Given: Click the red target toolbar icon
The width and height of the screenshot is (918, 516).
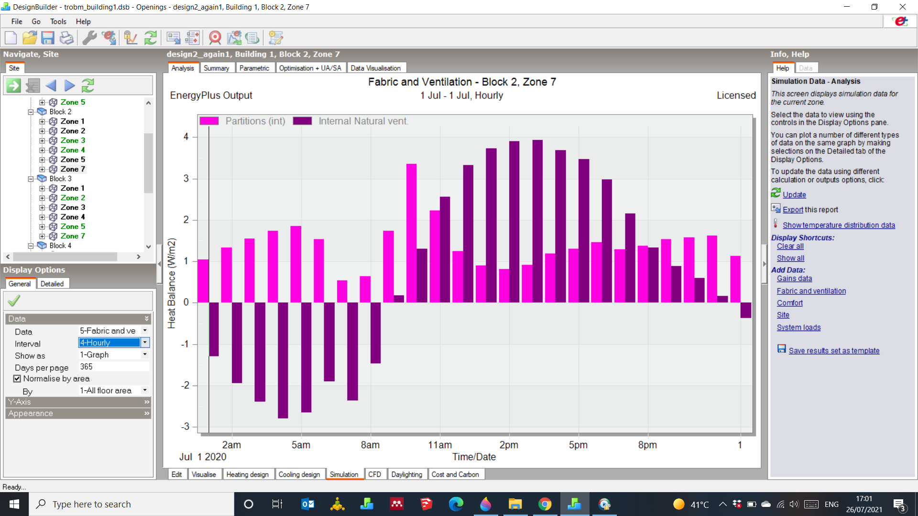Looking at the screenshot, I should click(x=215, y=37).
